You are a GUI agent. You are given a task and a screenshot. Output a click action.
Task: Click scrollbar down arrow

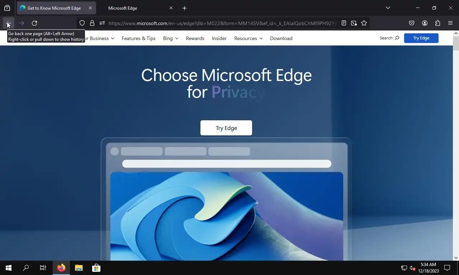(456, 257)
